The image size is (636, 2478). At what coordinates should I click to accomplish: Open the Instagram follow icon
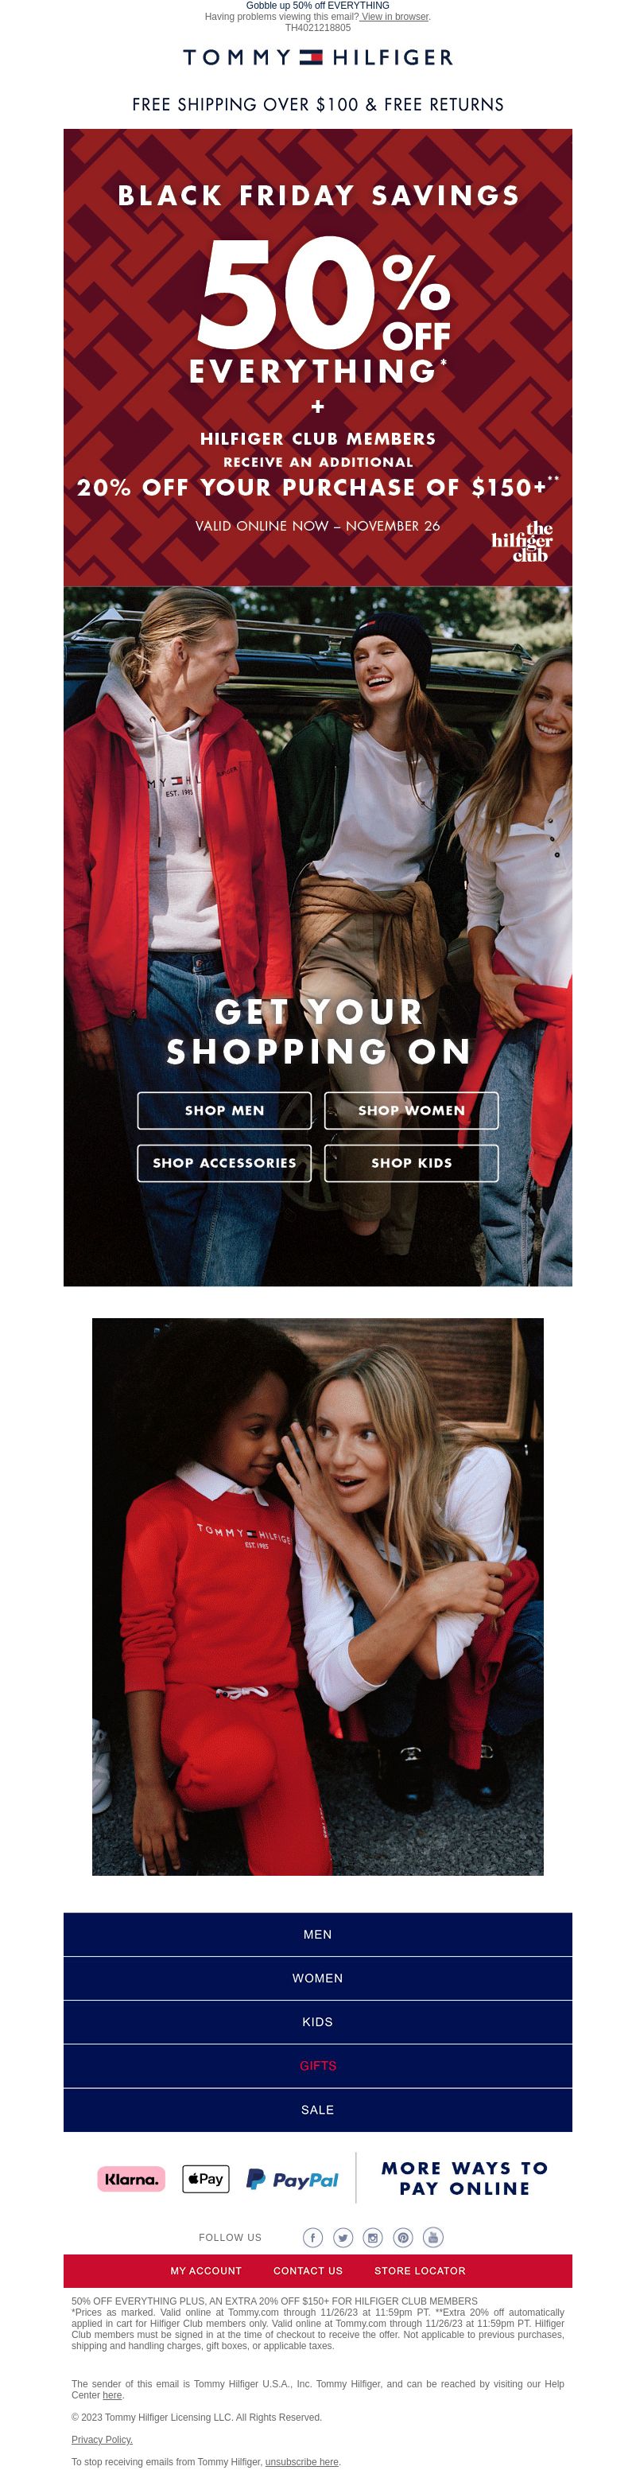pyautogui.click(x=373, y=2236)
